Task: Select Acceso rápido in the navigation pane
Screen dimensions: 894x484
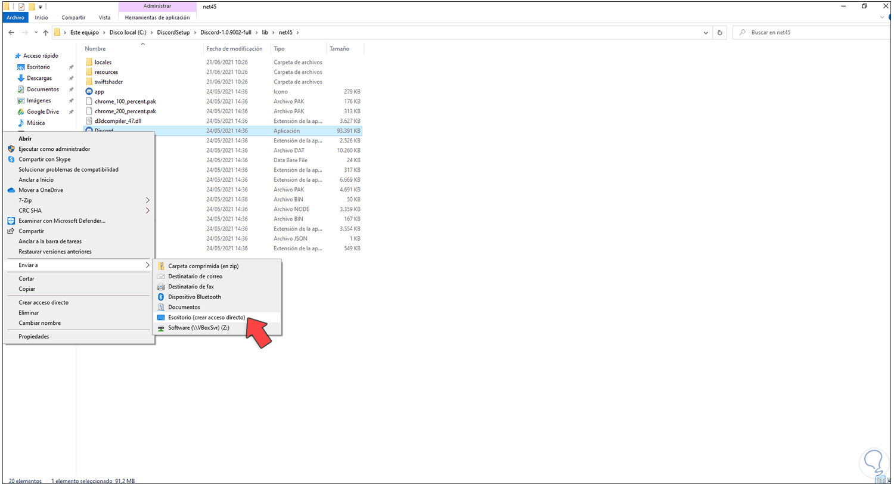Action: [x=41, y=55]
